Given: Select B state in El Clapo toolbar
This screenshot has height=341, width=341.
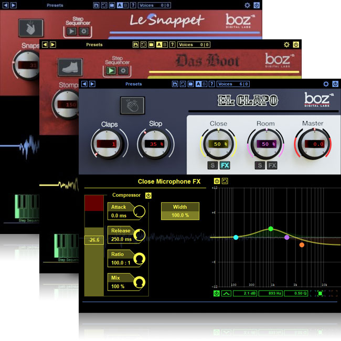Looking at the screenshot, I should [x=204, y=84].
